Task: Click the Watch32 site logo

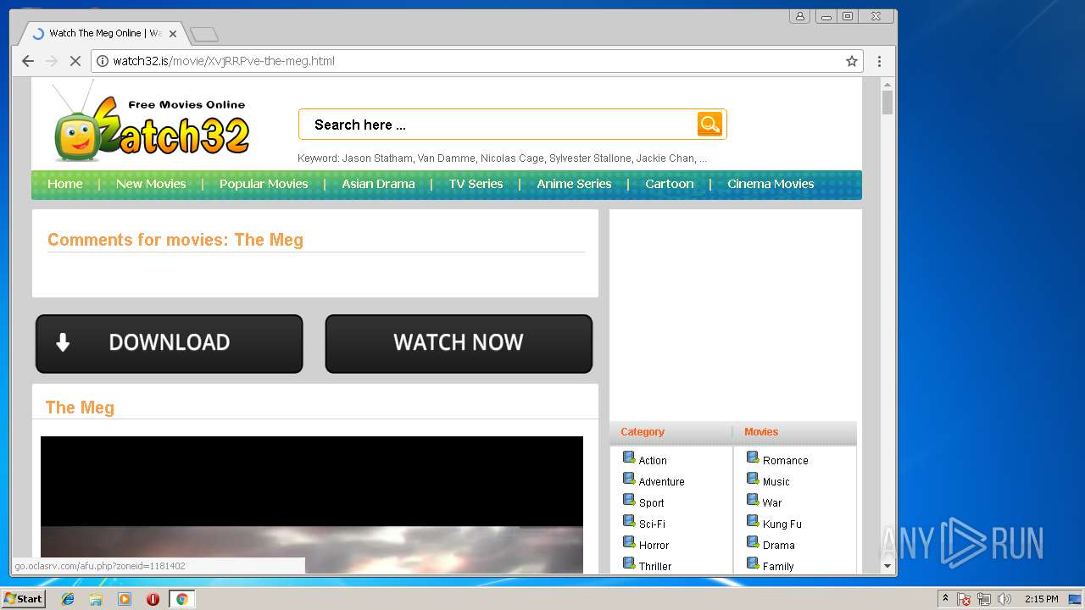Action: coord(151,121)
